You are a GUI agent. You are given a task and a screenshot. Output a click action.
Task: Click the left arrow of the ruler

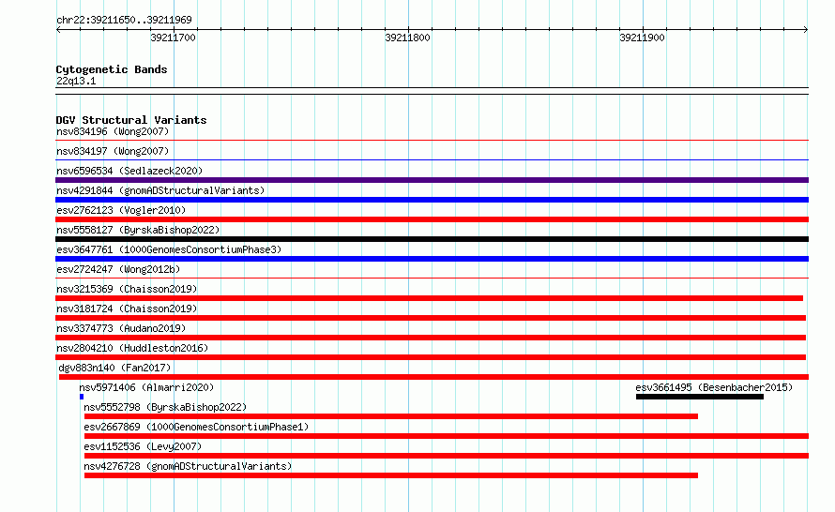(x=58, y=29)
